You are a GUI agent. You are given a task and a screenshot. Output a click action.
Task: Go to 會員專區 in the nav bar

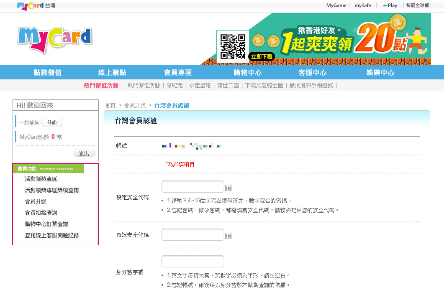tap(178, 73)
